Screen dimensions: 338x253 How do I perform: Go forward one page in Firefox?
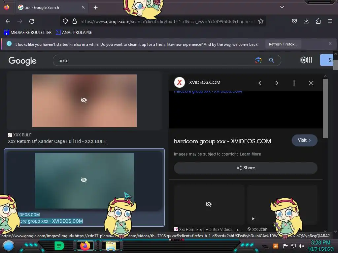[20, 21]
